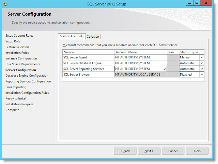Viewport: 218px width, 164px height.
Task: Click password cell for SQL Server Database Engine
Action: point(173,63)
